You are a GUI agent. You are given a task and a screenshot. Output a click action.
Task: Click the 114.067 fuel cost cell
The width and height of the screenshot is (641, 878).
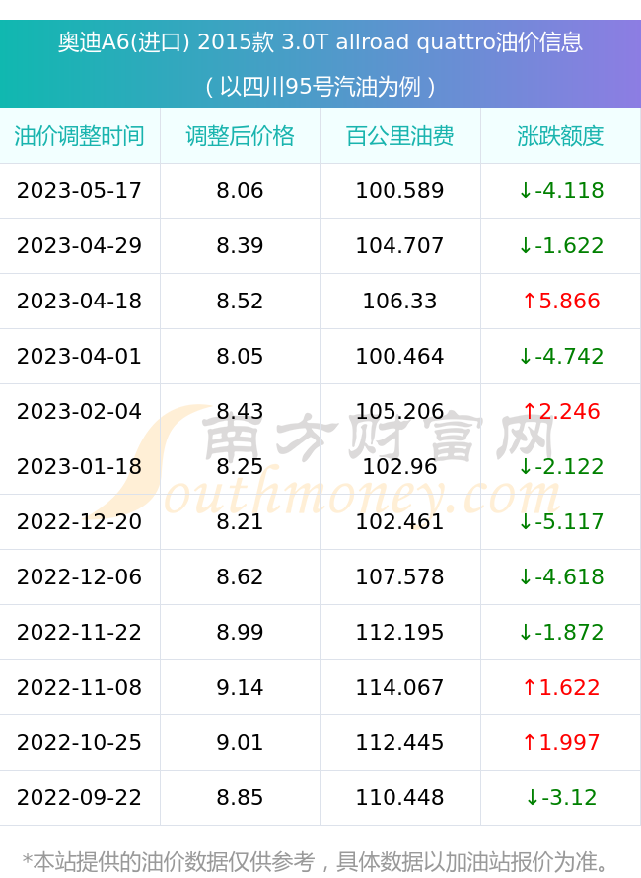coord(400,687)
